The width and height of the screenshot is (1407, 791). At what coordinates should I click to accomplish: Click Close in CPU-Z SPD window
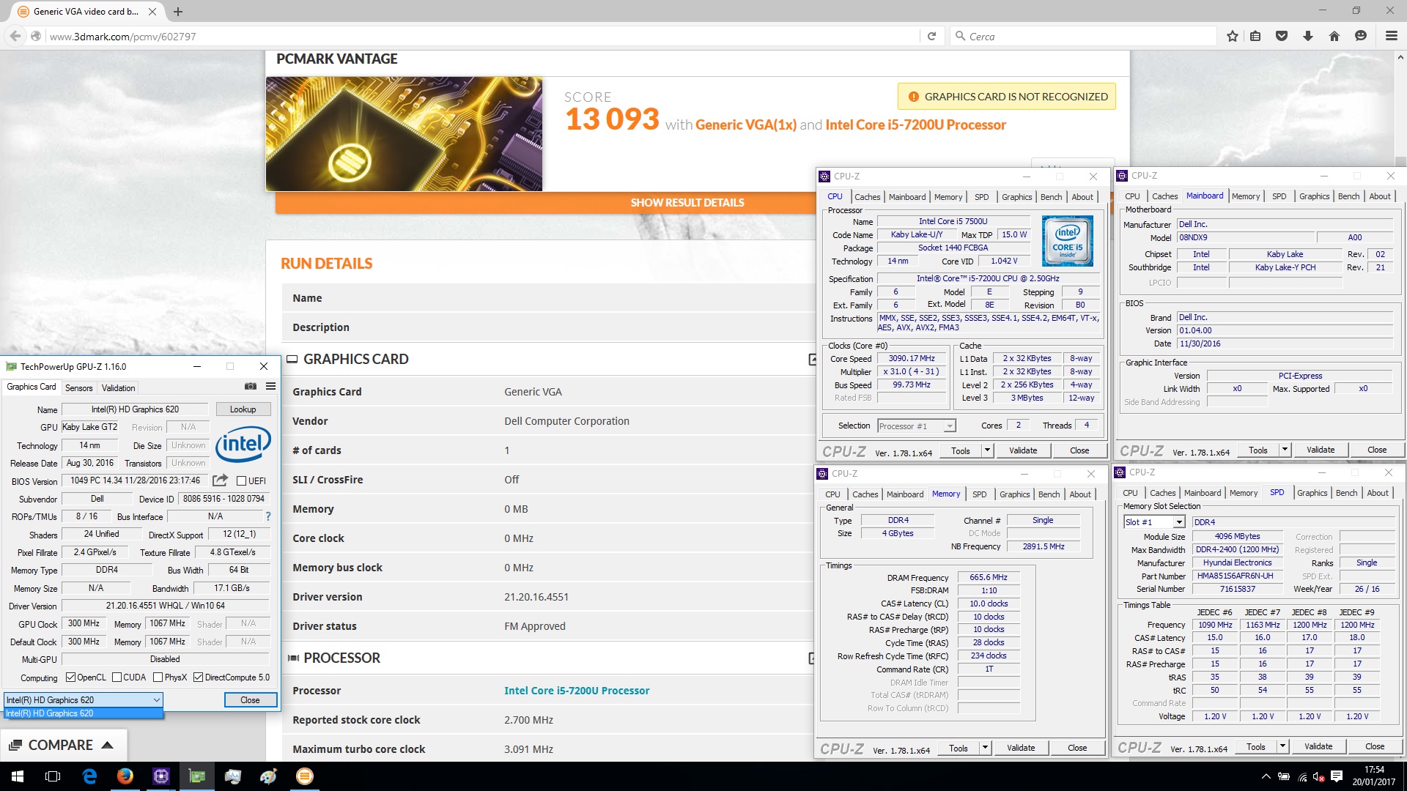pyautogui.click(x=1375, y=747)
